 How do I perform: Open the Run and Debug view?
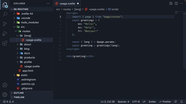point(5,34)
